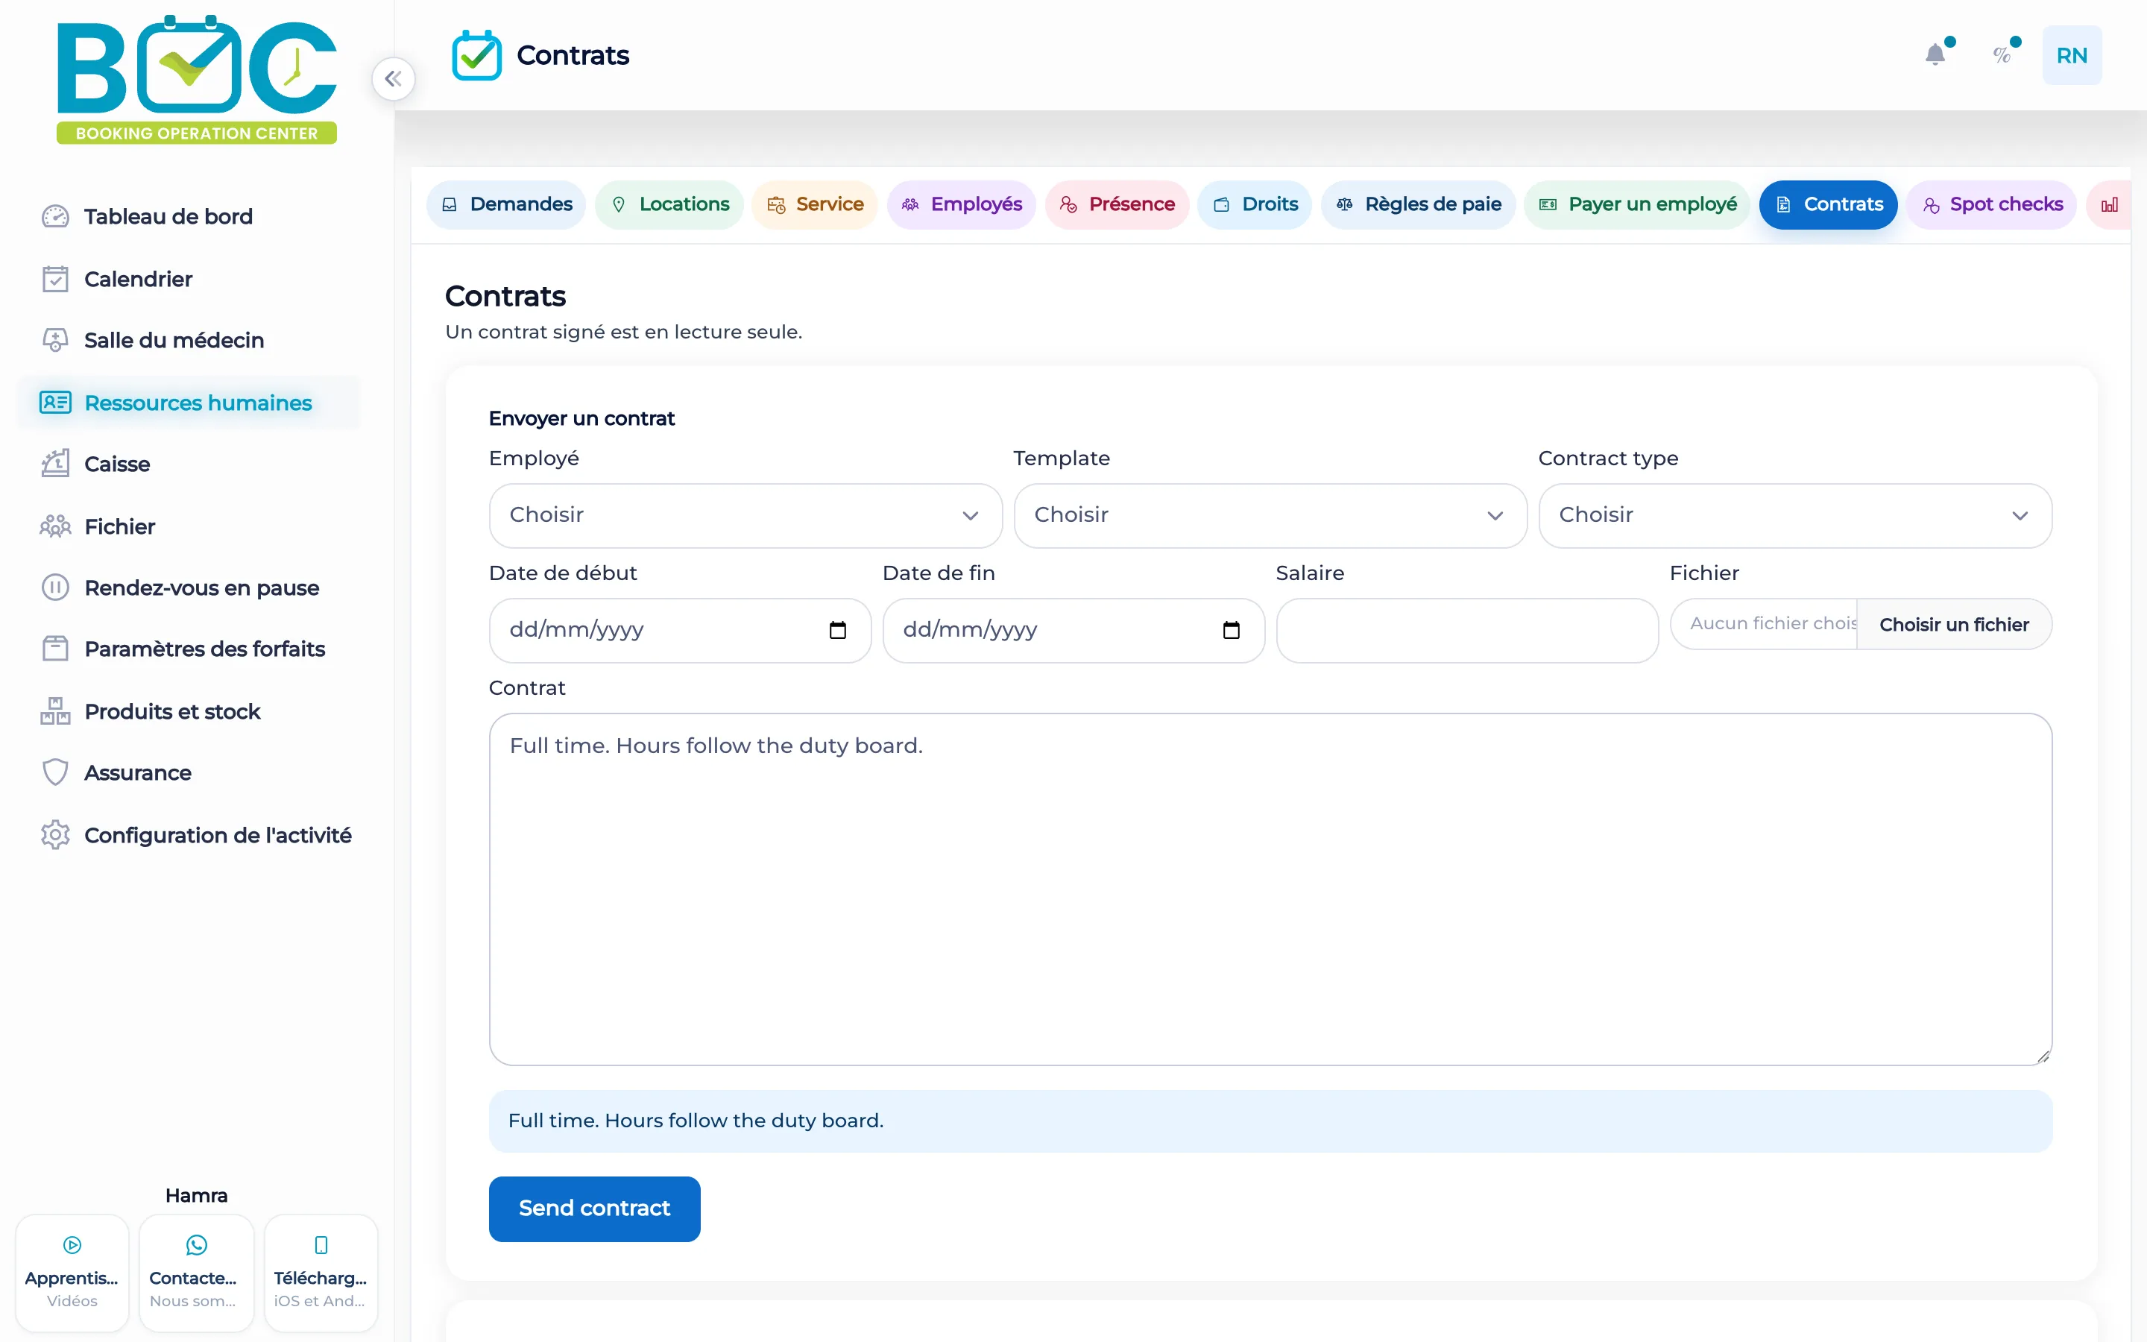
Task: Switch to the Locations tab
Action: tap(669, 205)
